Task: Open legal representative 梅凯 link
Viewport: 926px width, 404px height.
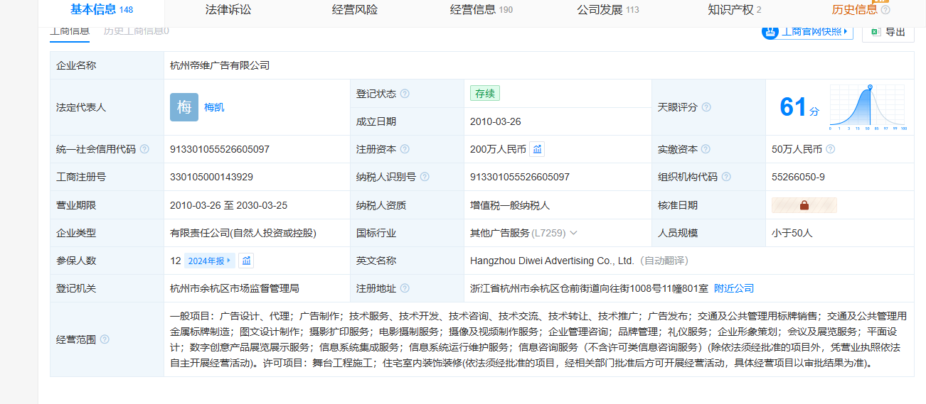Action: click(x=214, y=107)
